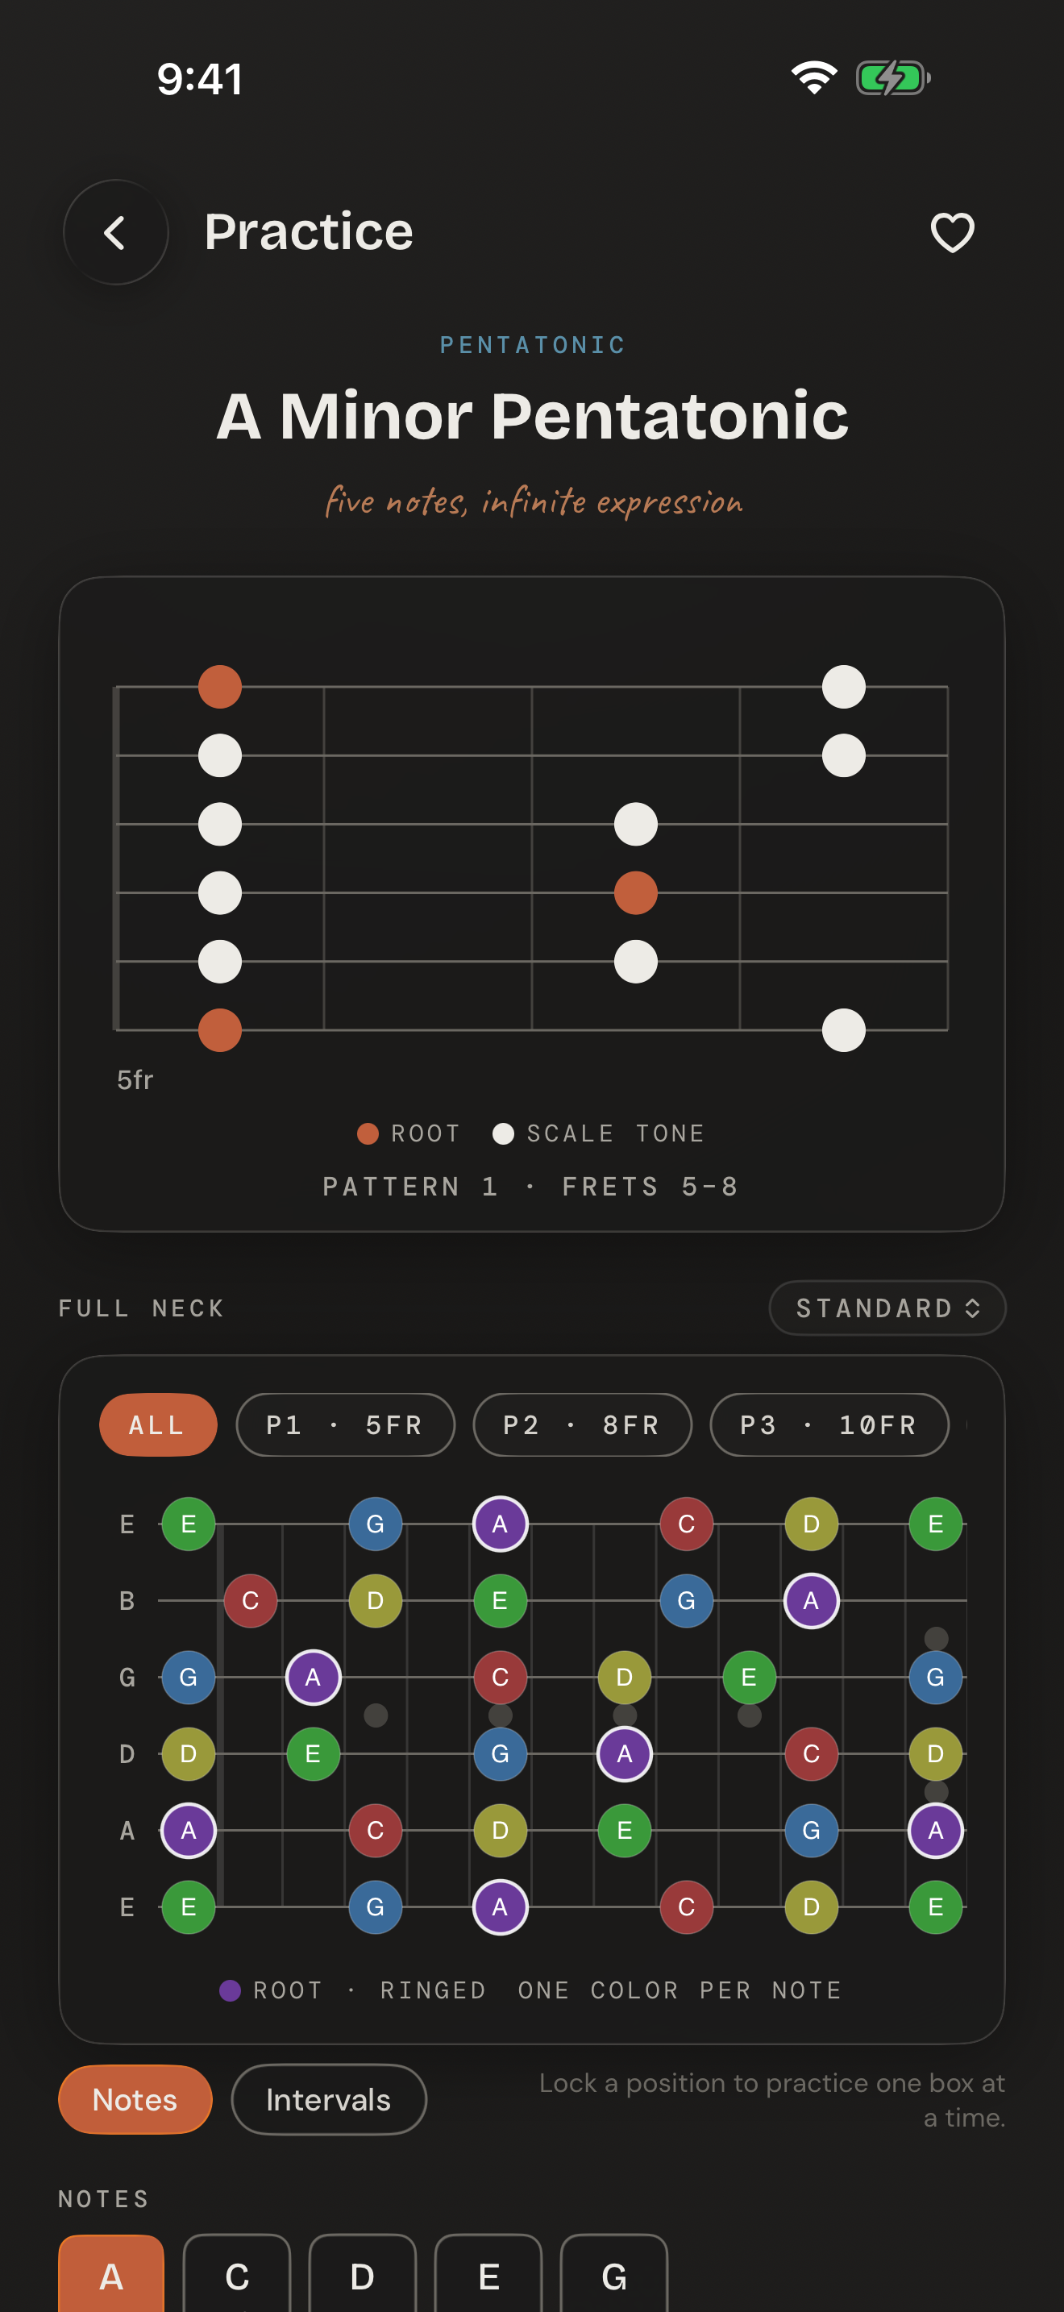The image size is (1064, 2312).
Task: Tap the purple root legend swatch
Action: click(231, 1990)
